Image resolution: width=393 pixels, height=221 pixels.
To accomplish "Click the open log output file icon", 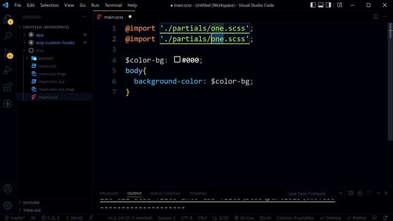I will tap(370, 193).
